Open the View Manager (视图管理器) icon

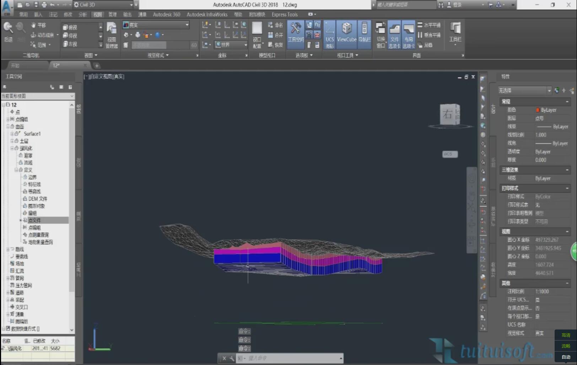click(x=112, y=34)
